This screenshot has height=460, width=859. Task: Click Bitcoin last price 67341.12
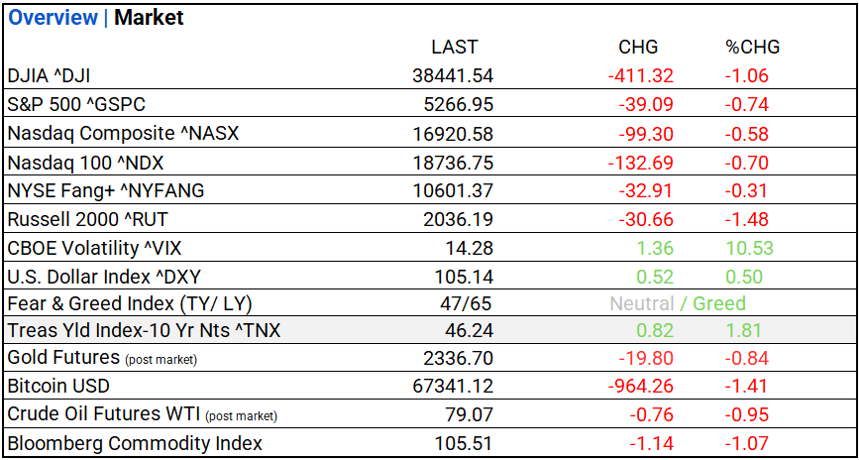pos(453,386)
